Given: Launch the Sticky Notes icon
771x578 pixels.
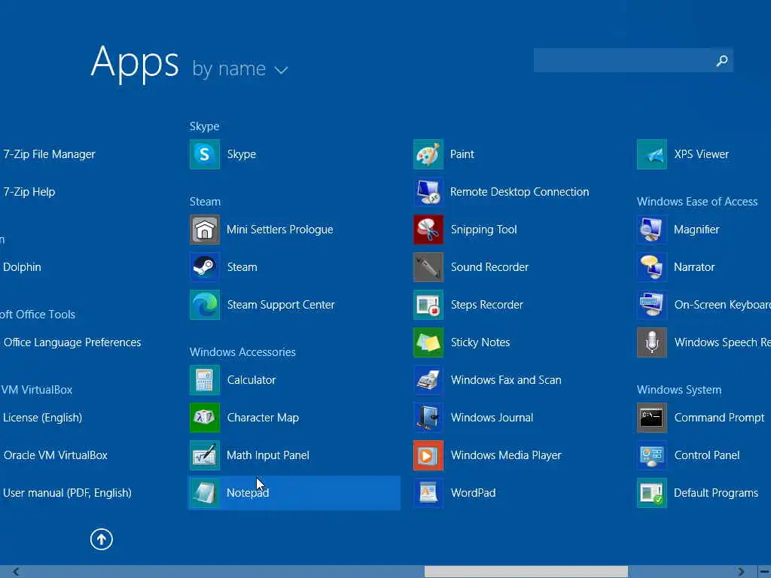Looking at the screenshot, I should coord(428,342).
